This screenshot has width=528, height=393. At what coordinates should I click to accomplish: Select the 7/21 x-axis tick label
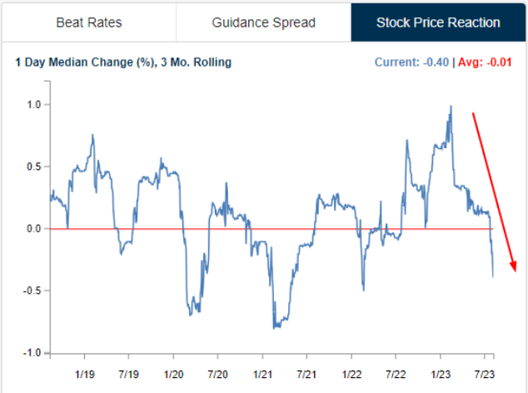click(306, 374)
